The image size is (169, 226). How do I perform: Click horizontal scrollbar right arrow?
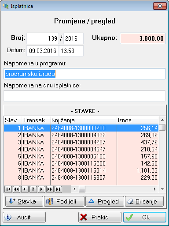point(155,189)
